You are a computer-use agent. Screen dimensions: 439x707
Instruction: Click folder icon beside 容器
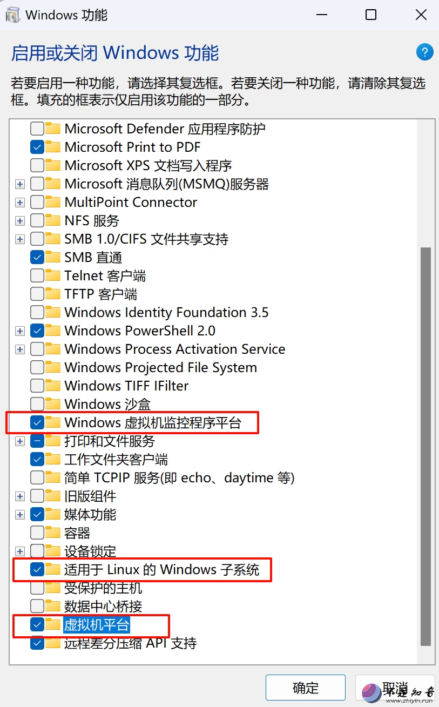53,533
